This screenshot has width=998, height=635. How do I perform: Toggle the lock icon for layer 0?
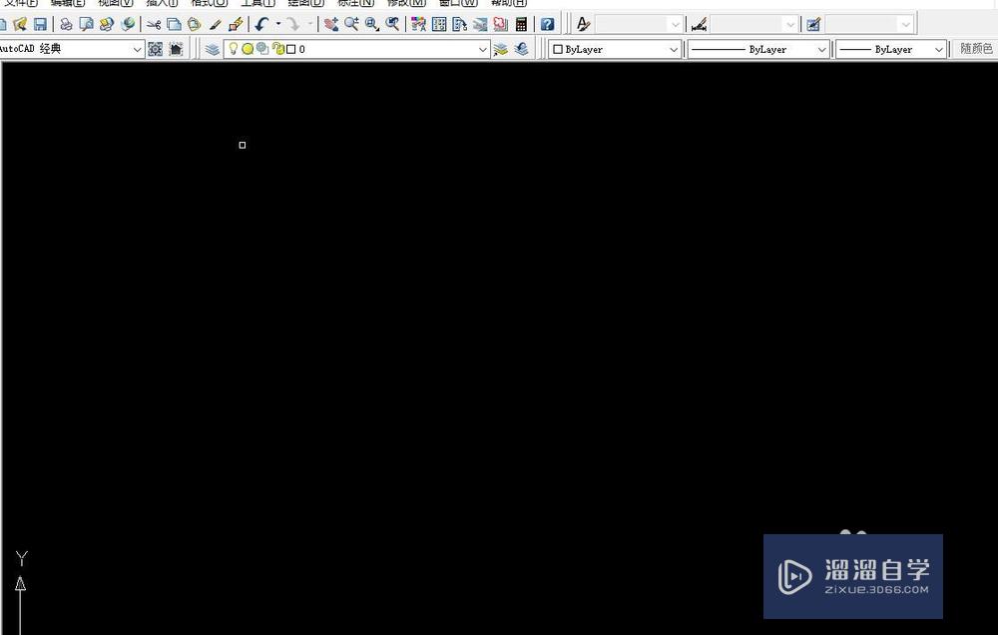[x=277, y=48]
